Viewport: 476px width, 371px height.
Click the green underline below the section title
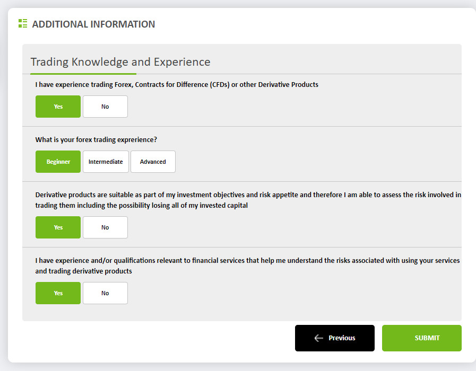pos(83,74)
